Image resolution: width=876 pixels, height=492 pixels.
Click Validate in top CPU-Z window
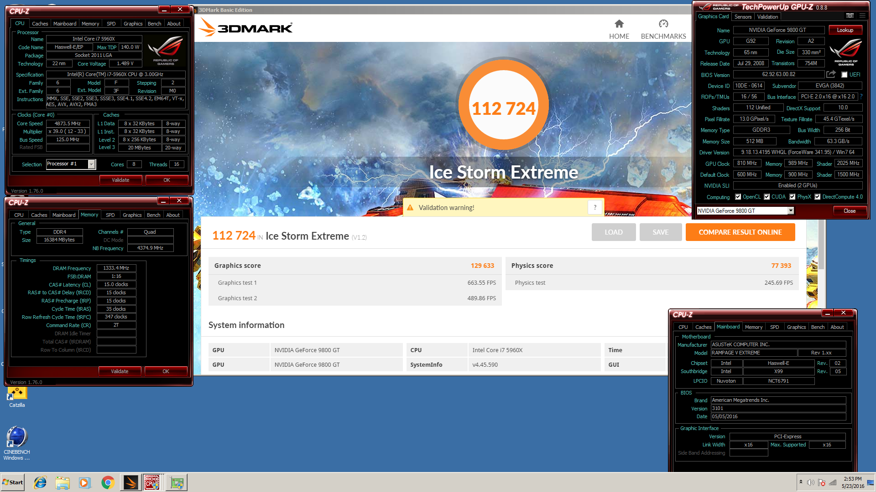pos(120,180)
